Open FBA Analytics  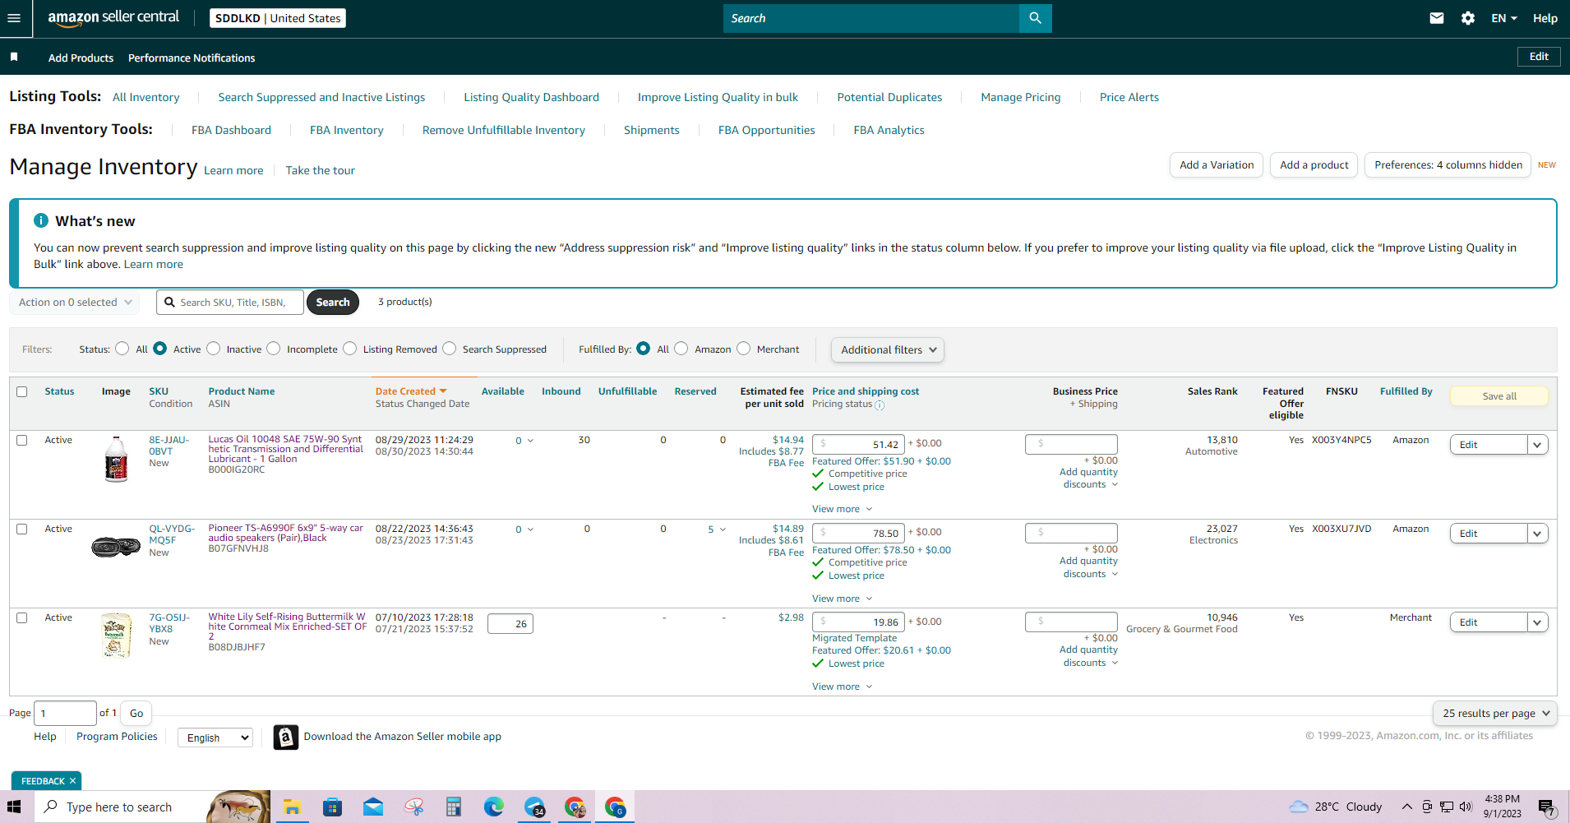[889, 130]
